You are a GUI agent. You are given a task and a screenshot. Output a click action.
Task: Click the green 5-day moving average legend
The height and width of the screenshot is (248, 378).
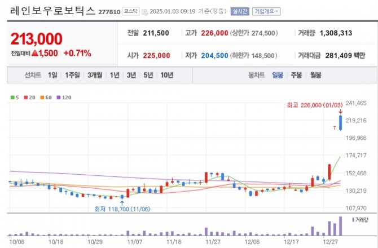(x=15, y=98)
